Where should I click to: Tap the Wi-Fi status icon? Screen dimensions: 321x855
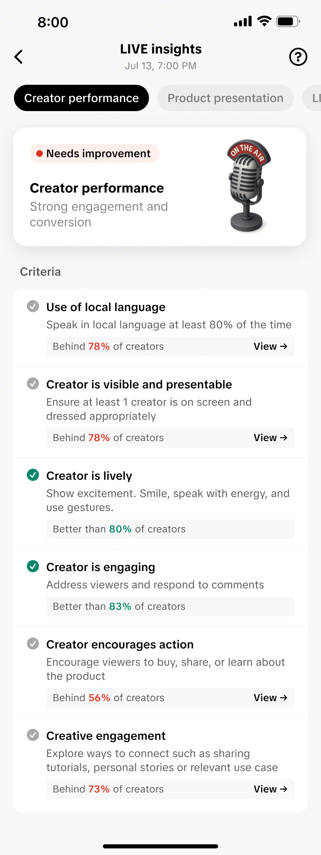264,21
